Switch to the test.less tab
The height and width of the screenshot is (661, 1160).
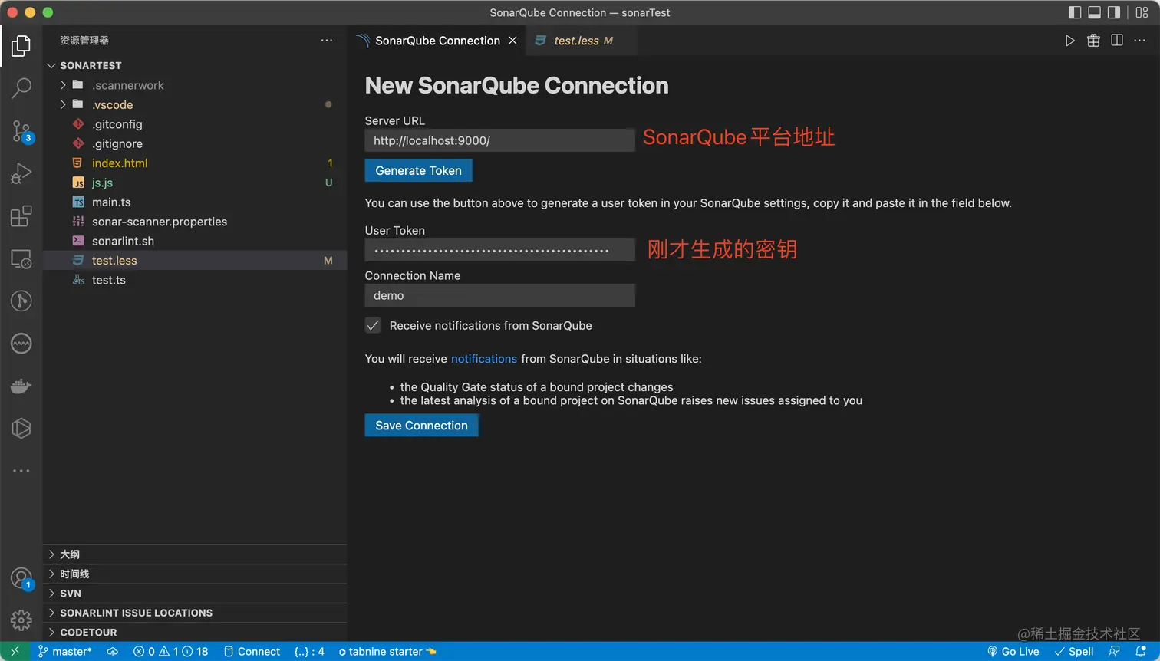(x=582, y=41)
